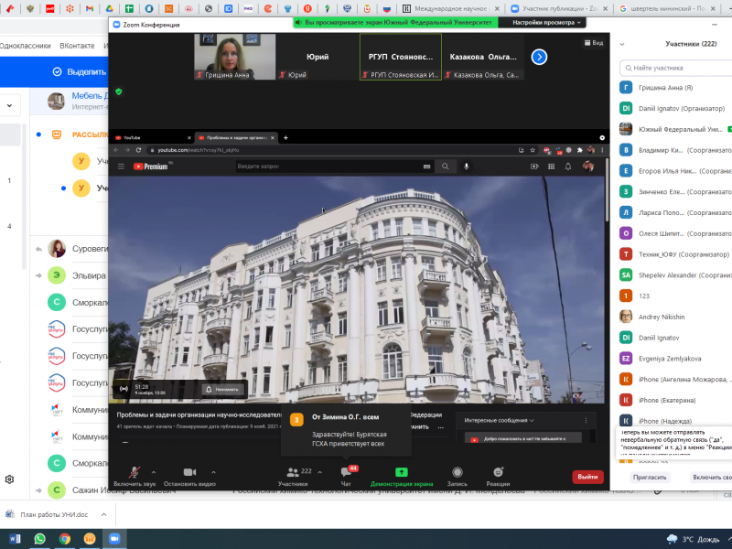732x549 pixels.
Task: Click Остановить видео camera icon
Action: click(189, 472)
